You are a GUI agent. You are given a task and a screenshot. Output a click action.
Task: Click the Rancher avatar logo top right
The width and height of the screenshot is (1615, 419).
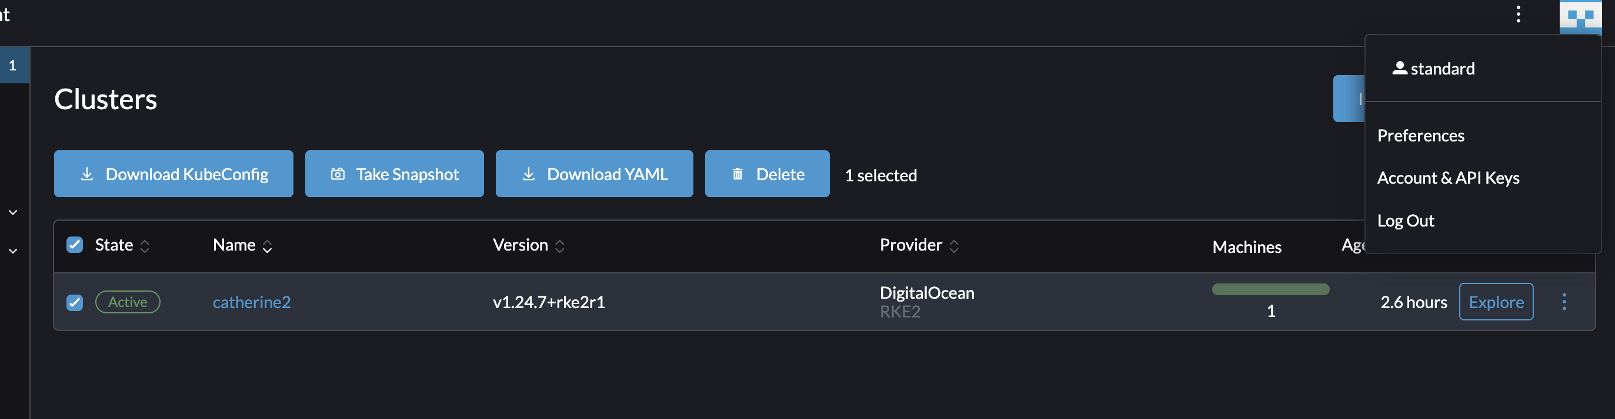[x=1582, y=18]
